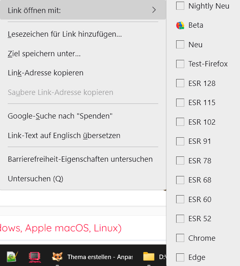
Task: Click the Firefox Beta icon
Action: [x=180, y=25]
